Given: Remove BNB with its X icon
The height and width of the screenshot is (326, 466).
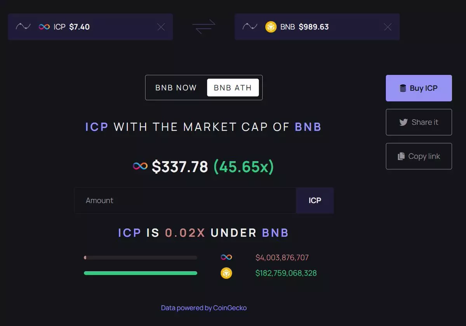Looking at the screenshot, I should coord(388,27).
